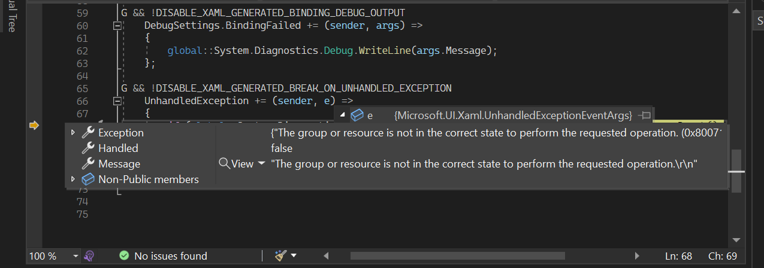
Task: Open the View visualizer dropdown arrow
Action: pyautogui.click(x=261, y=164)
